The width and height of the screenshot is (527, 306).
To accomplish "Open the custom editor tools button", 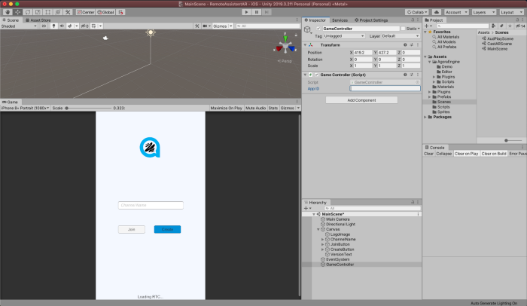I will click(x=68, y=12).
